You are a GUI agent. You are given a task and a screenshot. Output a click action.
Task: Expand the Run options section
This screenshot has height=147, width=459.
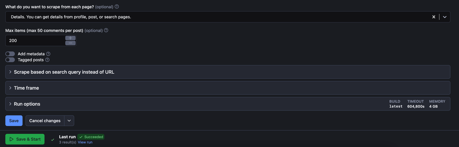[x=27, y=104]
